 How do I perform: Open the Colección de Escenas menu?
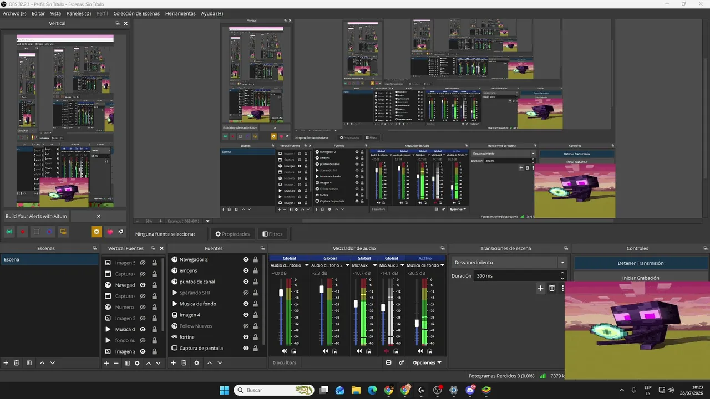point(136,13)
